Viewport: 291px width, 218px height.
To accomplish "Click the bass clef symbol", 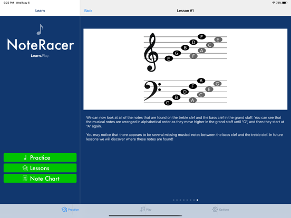I will [x=152, y=91].
